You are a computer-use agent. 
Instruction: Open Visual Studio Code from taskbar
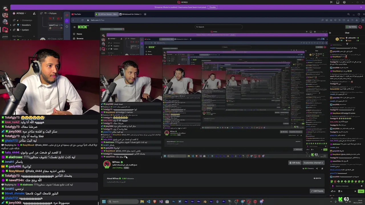click(148, 202)
